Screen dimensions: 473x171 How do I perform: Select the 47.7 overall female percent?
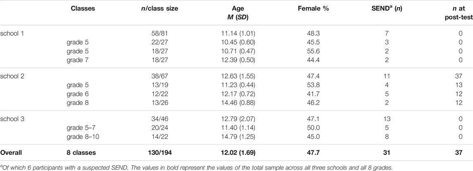pyautogui.click(x=316, y=153)
